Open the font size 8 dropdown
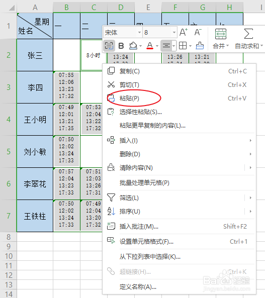This screenshot has width=265, height=298. pyautogui.click(x=174, y=32)
